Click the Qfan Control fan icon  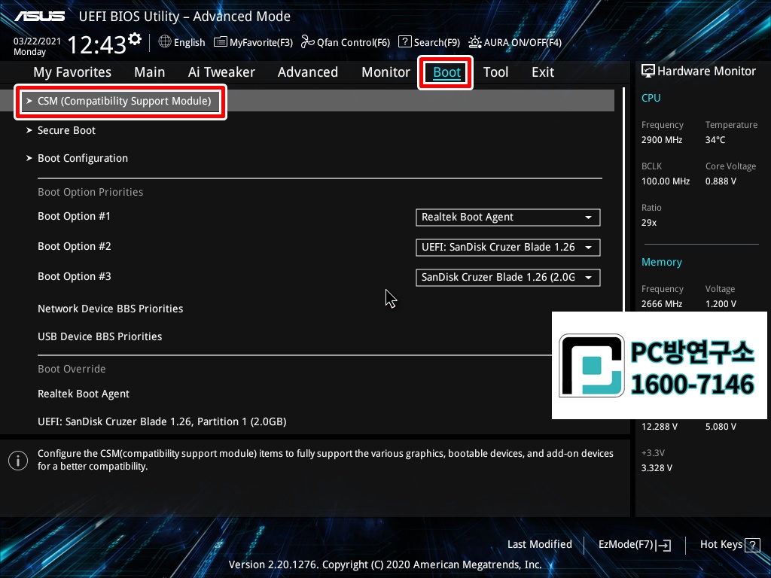coord(307,42)
